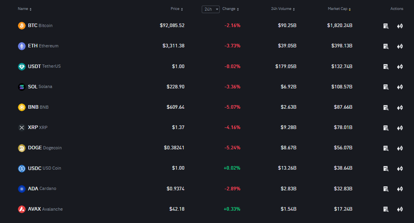Sort by the Change column header

[x=231, y=9]
